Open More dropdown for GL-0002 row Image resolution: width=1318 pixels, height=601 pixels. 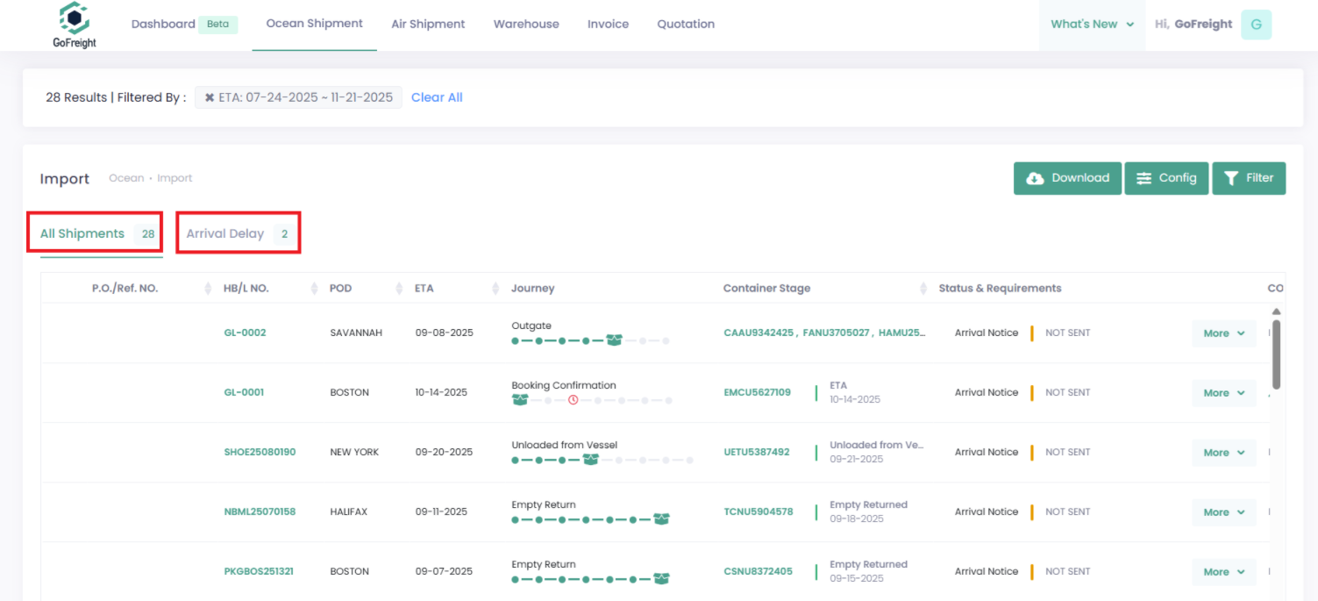pos(1223,333)
